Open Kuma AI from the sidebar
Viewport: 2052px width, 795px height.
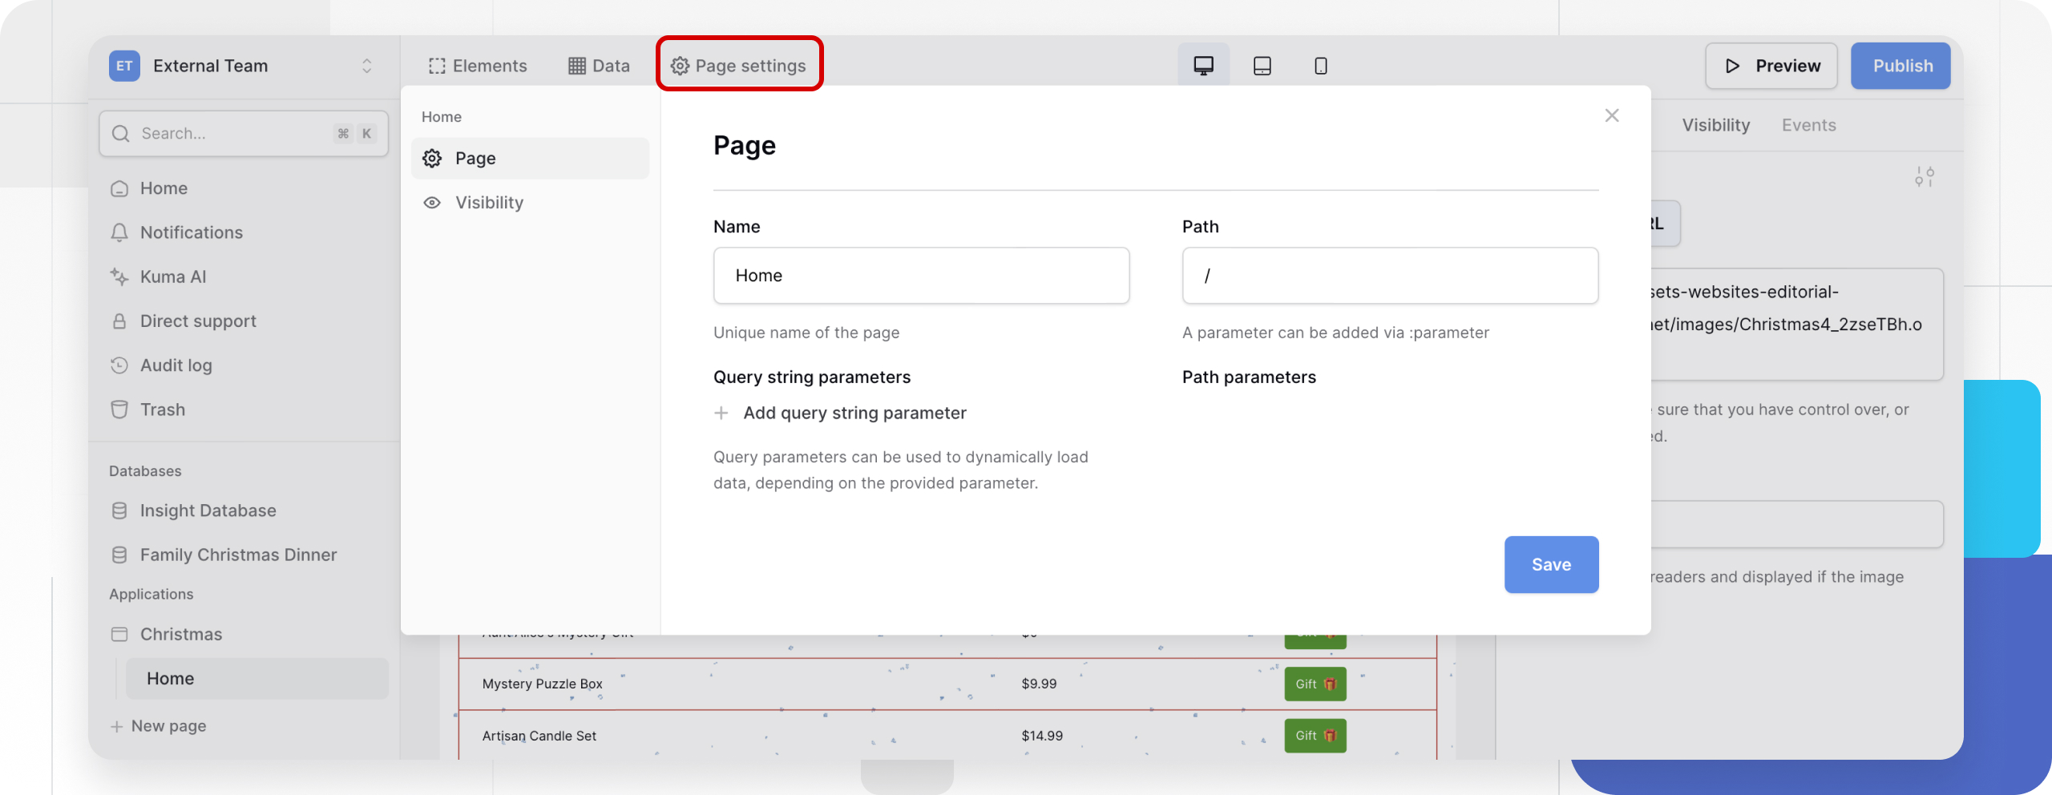[171, 276]
